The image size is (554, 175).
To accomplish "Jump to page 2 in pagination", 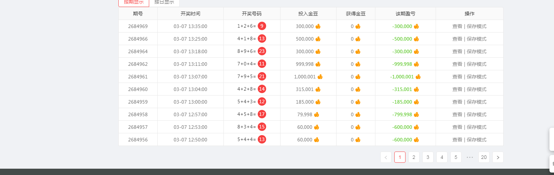I will [x=414, y=157].
